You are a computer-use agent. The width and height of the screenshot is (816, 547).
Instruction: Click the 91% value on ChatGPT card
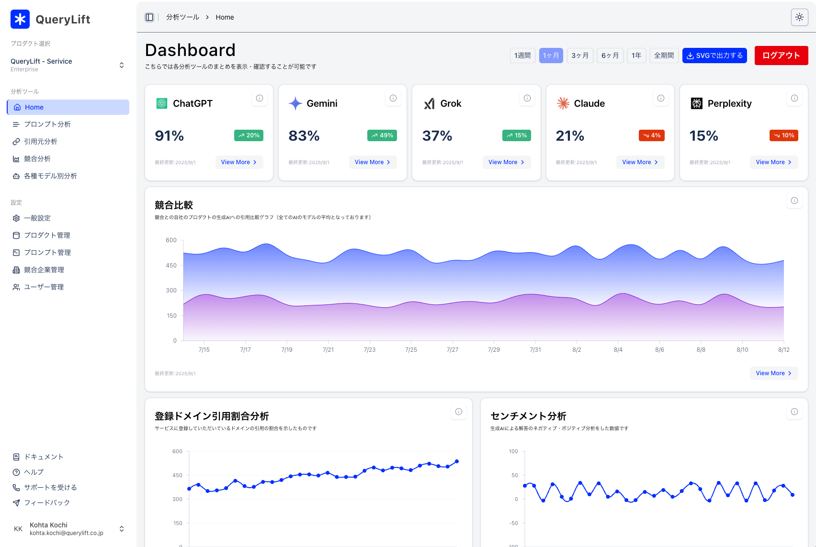pyautogui.click(x=170, y=136)
